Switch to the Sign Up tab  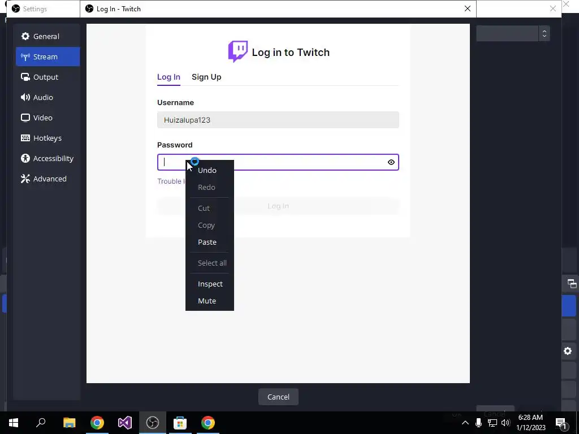coord(206,77)
